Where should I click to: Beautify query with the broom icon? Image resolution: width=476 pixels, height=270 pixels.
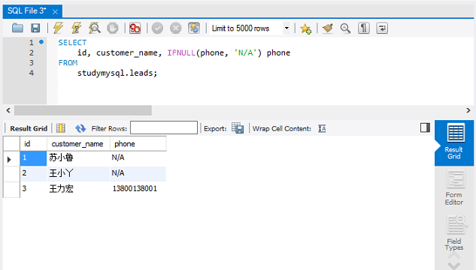[328, 28]
